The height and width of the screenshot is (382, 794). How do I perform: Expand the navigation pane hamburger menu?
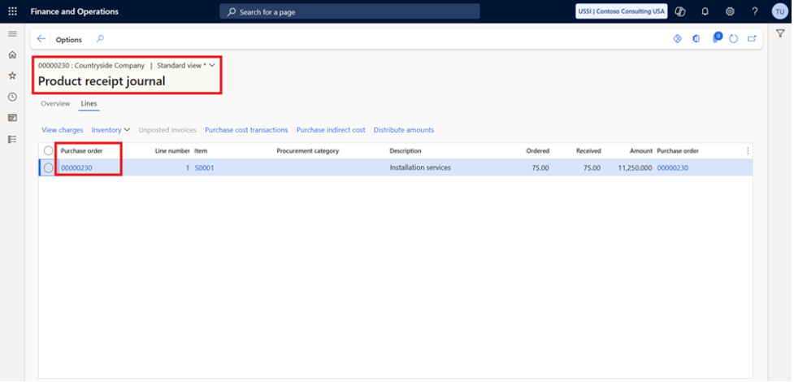[13, 34]
